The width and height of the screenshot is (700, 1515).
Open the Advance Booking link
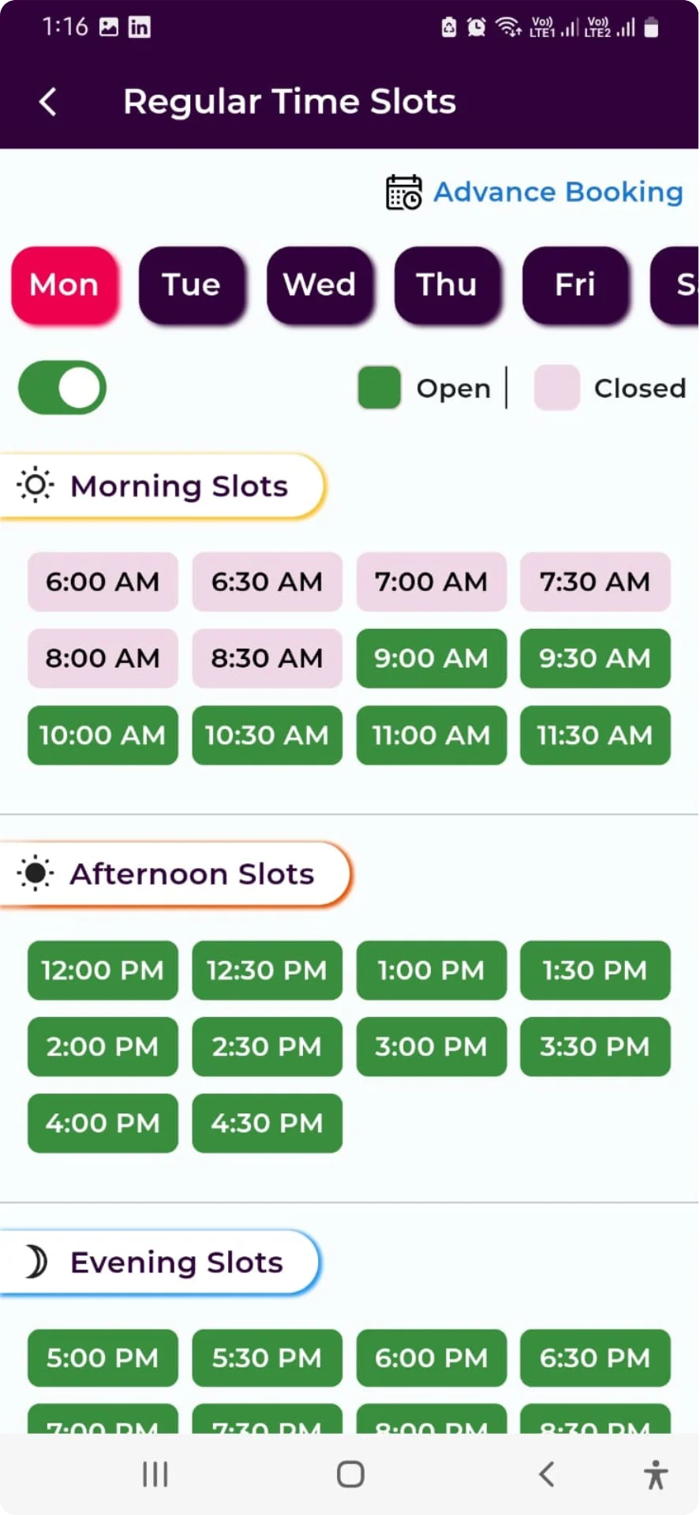coord(558,193)
